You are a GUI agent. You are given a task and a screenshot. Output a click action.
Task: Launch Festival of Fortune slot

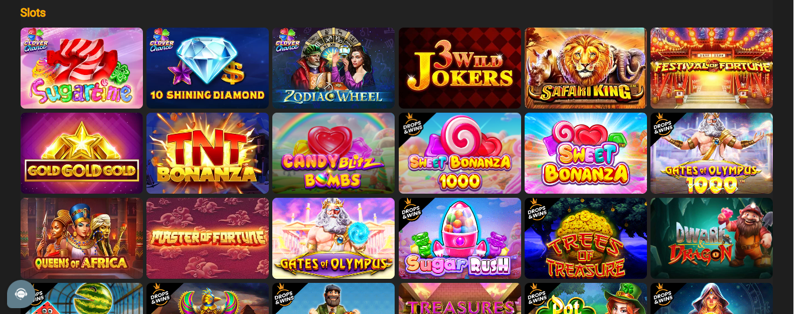tap(712, 68)
